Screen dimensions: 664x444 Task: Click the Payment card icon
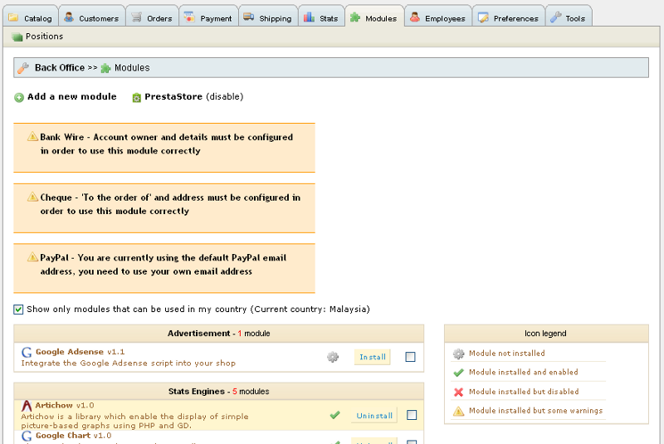click(x=189, y=17)
